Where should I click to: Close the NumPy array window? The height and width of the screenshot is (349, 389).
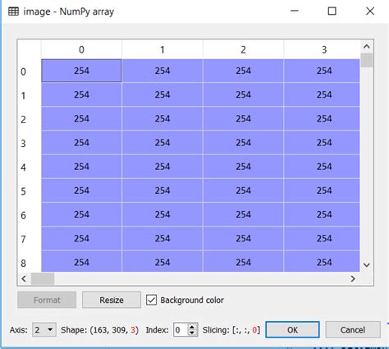coord(370,11)
